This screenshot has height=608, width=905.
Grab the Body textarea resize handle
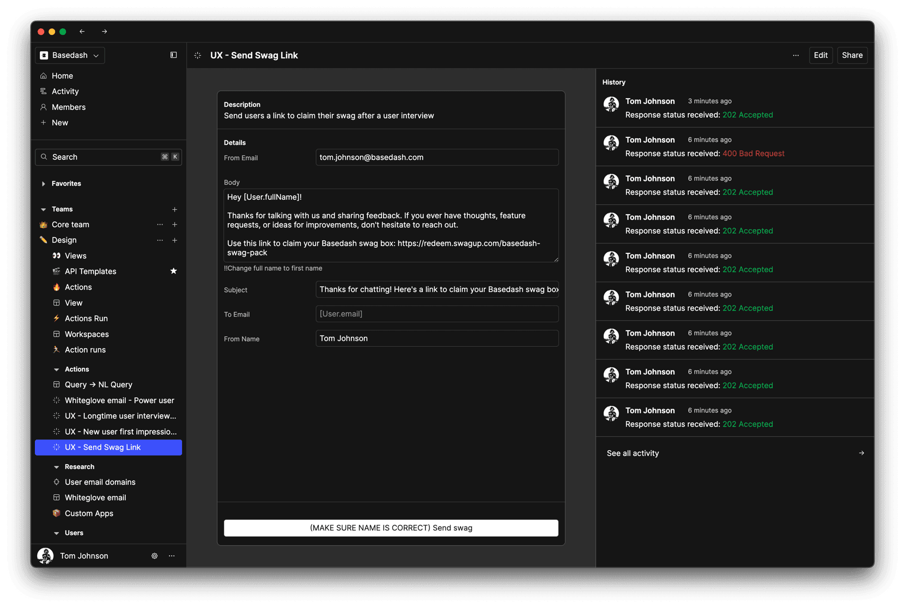click(556, 259)
